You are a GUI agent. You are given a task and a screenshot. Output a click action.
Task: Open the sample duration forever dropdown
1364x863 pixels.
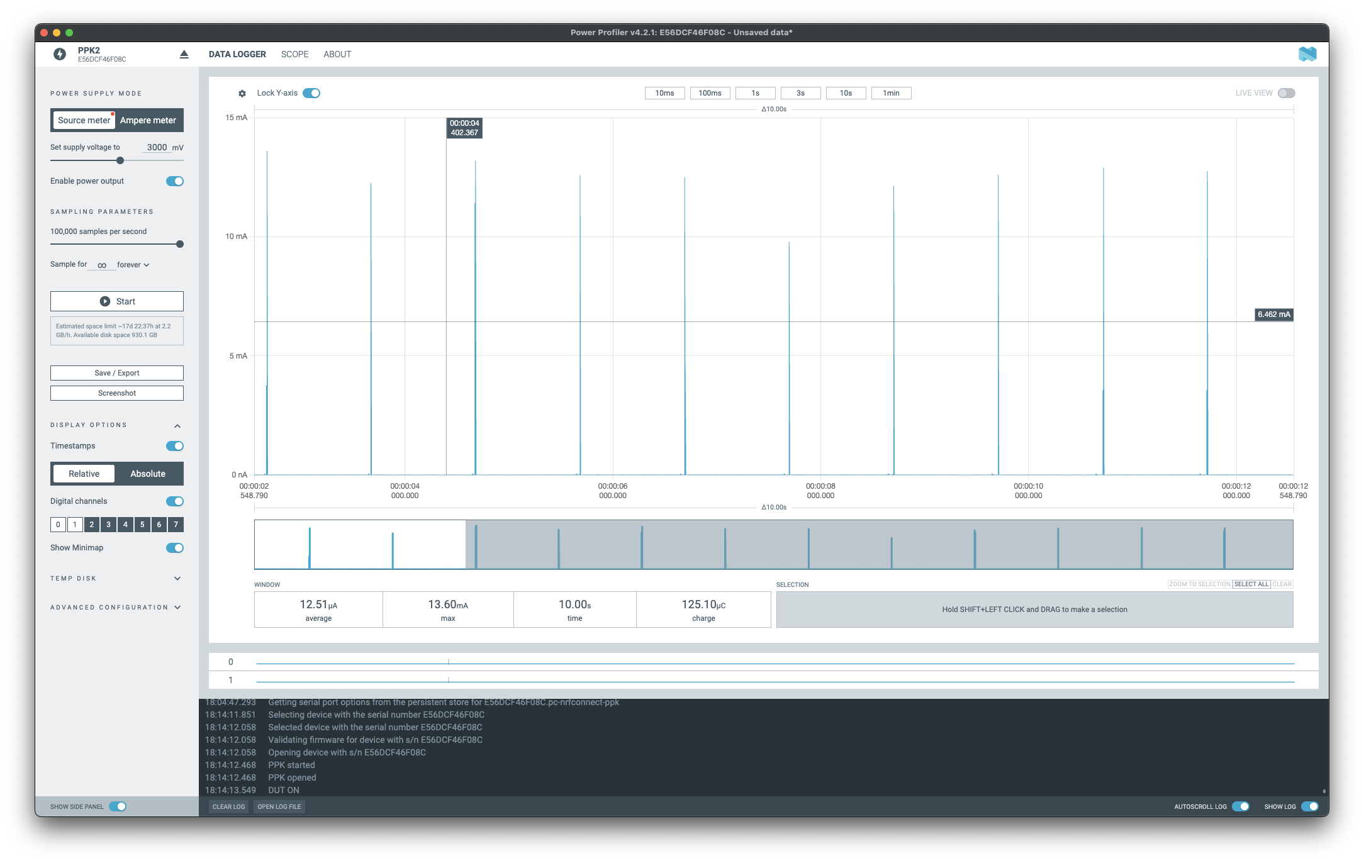point(133,265)
